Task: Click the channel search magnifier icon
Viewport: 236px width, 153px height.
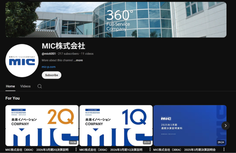Action: pyautogui.click(x=39, y=86)
